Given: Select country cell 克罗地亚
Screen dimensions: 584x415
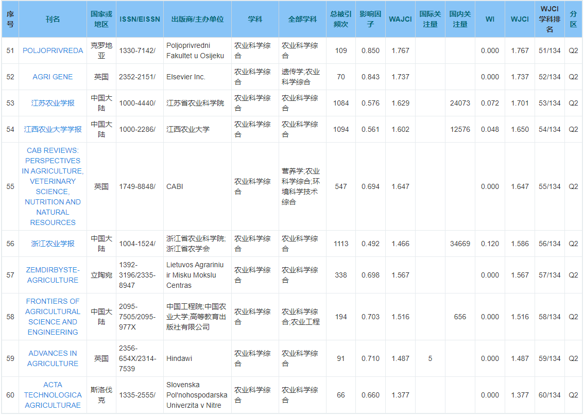Looking at the screenshot, I should point(101,50).
